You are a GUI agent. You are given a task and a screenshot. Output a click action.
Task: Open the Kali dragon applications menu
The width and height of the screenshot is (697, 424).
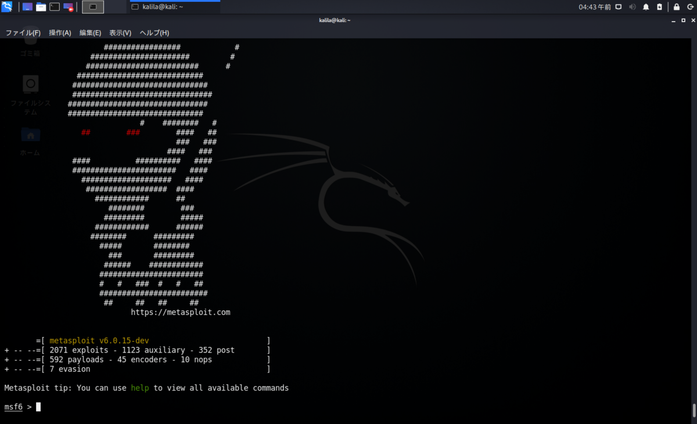coord(6,7)
